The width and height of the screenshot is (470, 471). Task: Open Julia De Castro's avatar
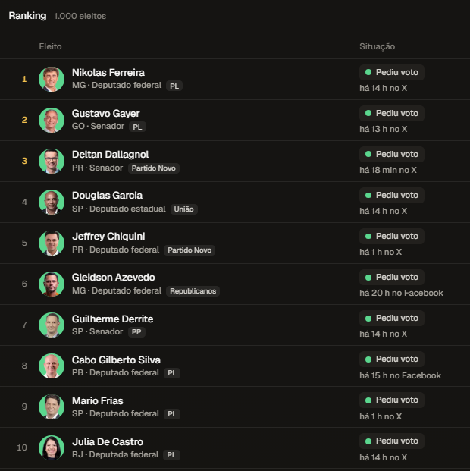pos(52,448)
